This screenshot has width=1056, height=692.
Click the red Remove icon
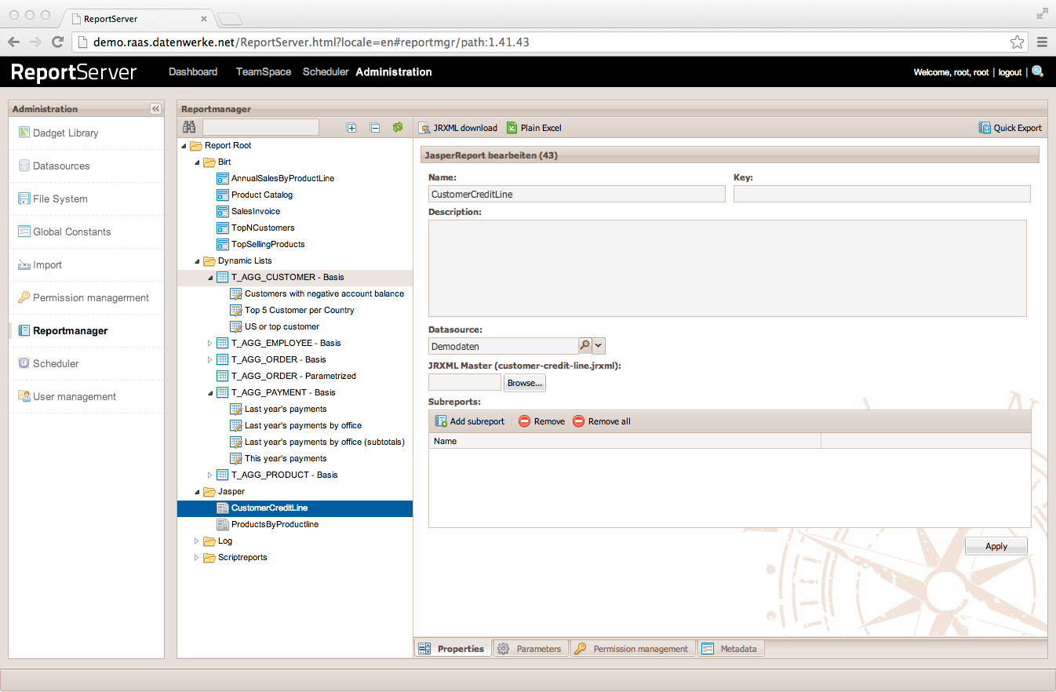click(x=524, y=421)
